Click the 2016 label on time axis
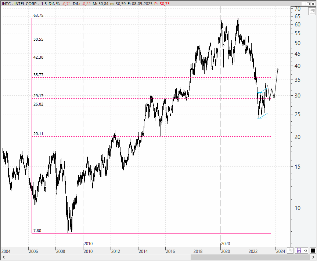 (x=170, y=251)
